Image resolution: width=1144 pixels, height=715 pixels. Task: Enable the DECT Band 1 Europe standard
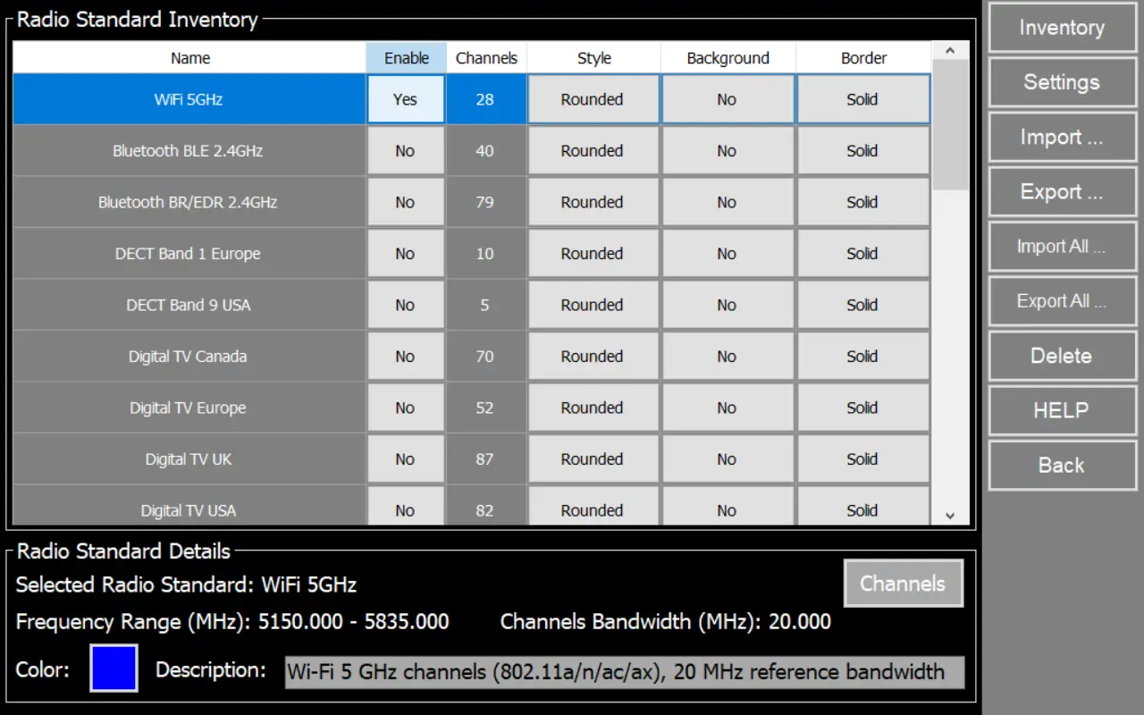tap(406, 254)
